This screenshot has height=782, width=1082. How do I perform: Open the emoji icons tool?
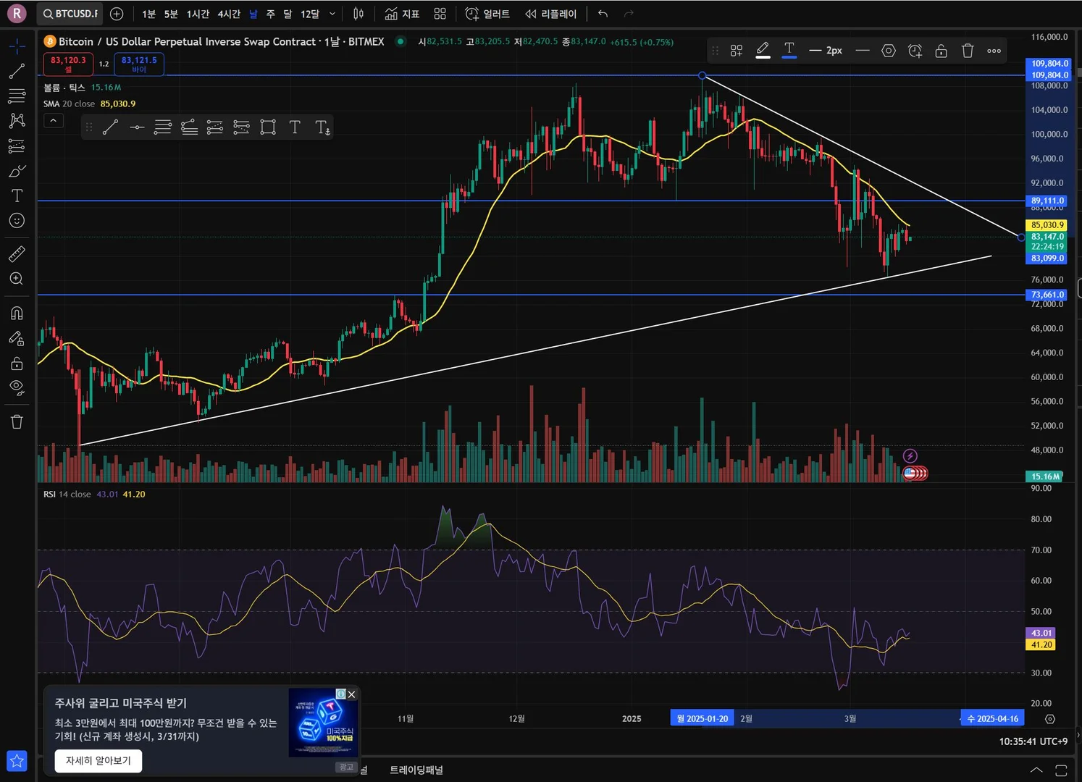pyautogui.click(x=17, y=221)
